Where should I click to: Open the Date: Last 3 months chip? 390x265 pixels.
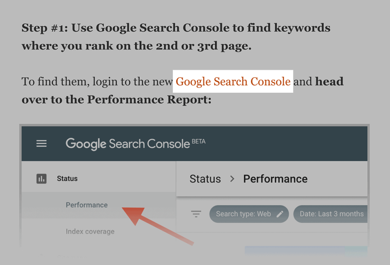coord(331,214)
